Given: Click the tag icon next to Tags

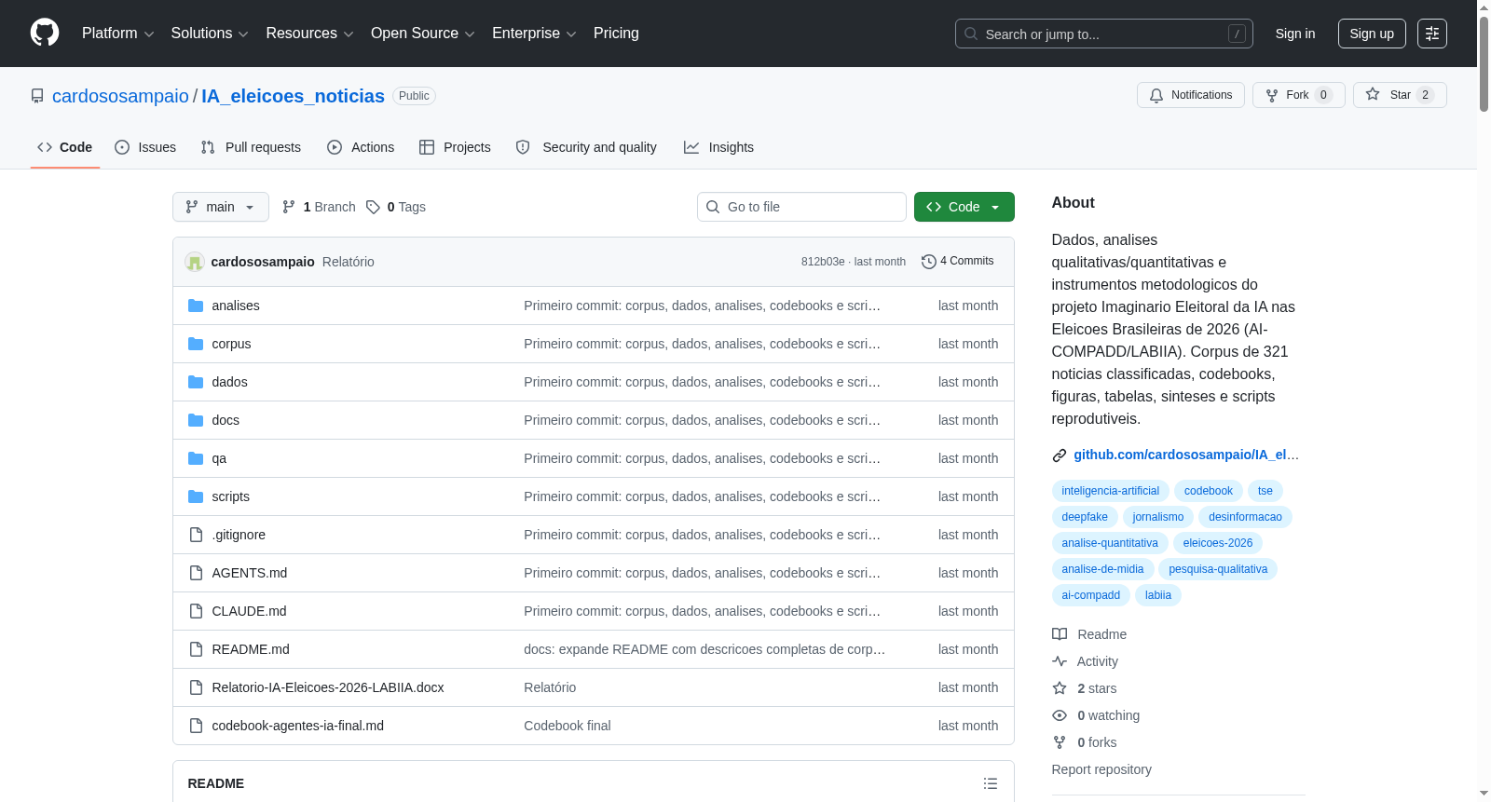Looking at the screenshot, I should tap(373, 207).
